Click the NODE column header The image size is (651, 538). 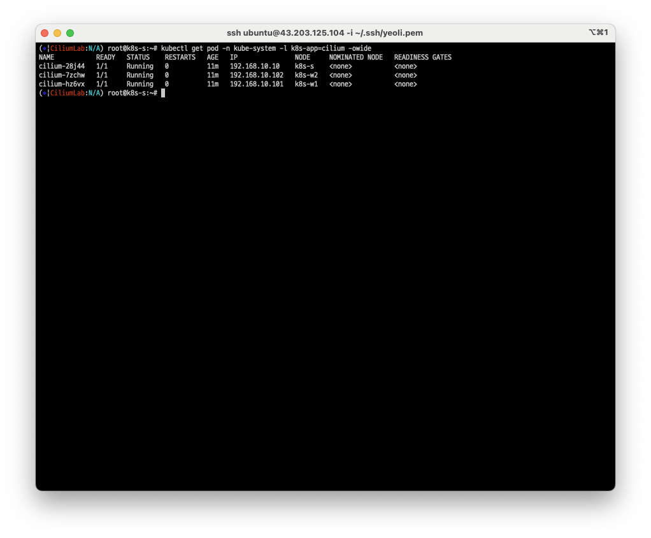tap(302, 57)
